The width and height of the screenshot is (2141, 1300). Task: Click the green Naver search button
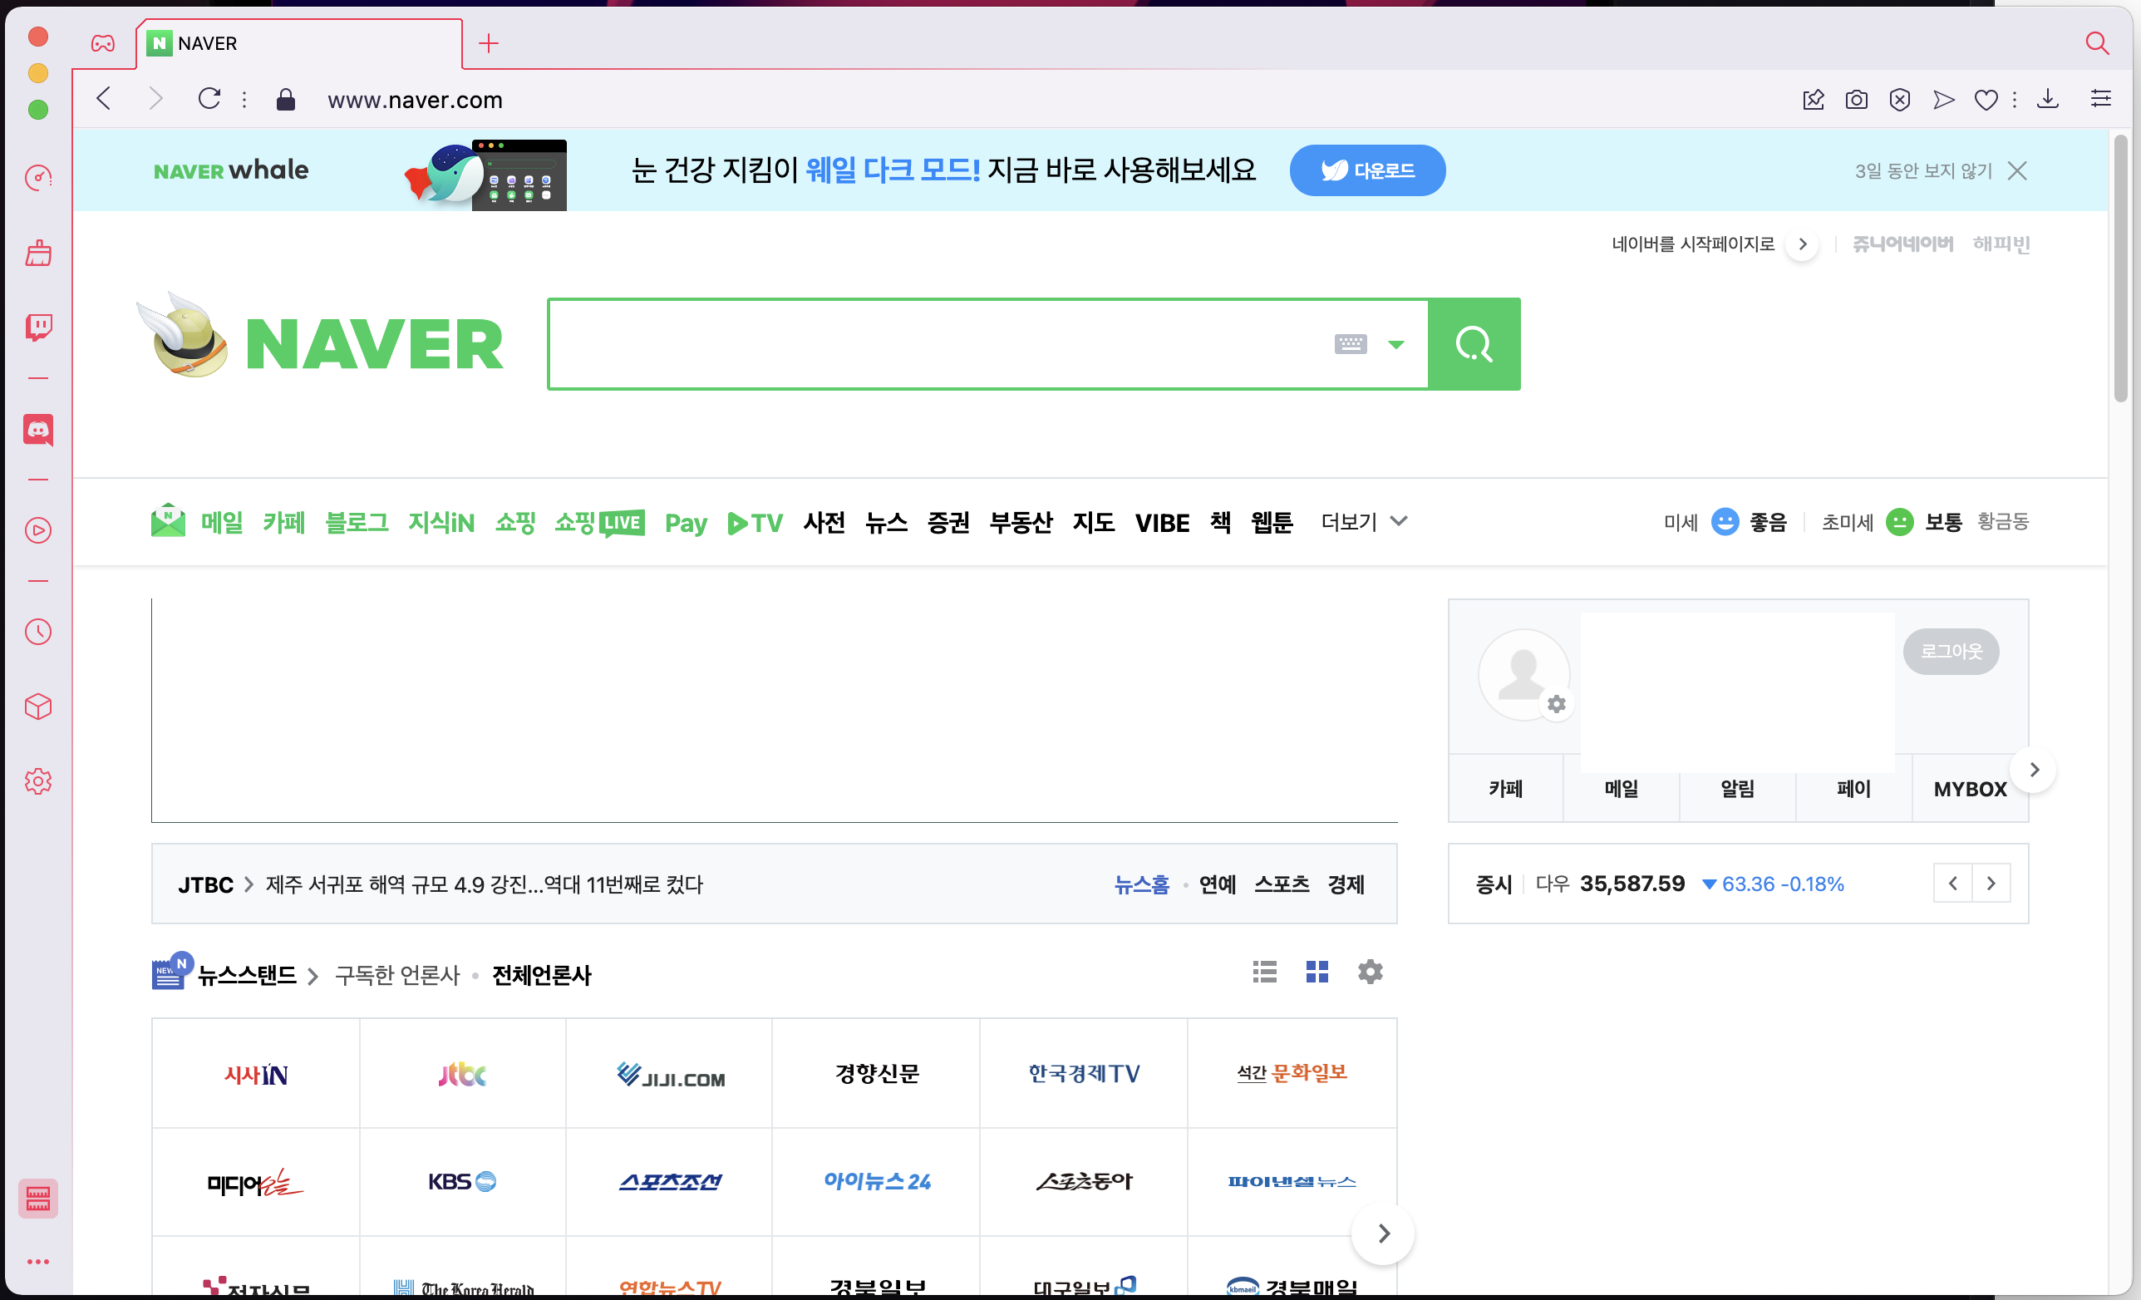point(1474,344)
